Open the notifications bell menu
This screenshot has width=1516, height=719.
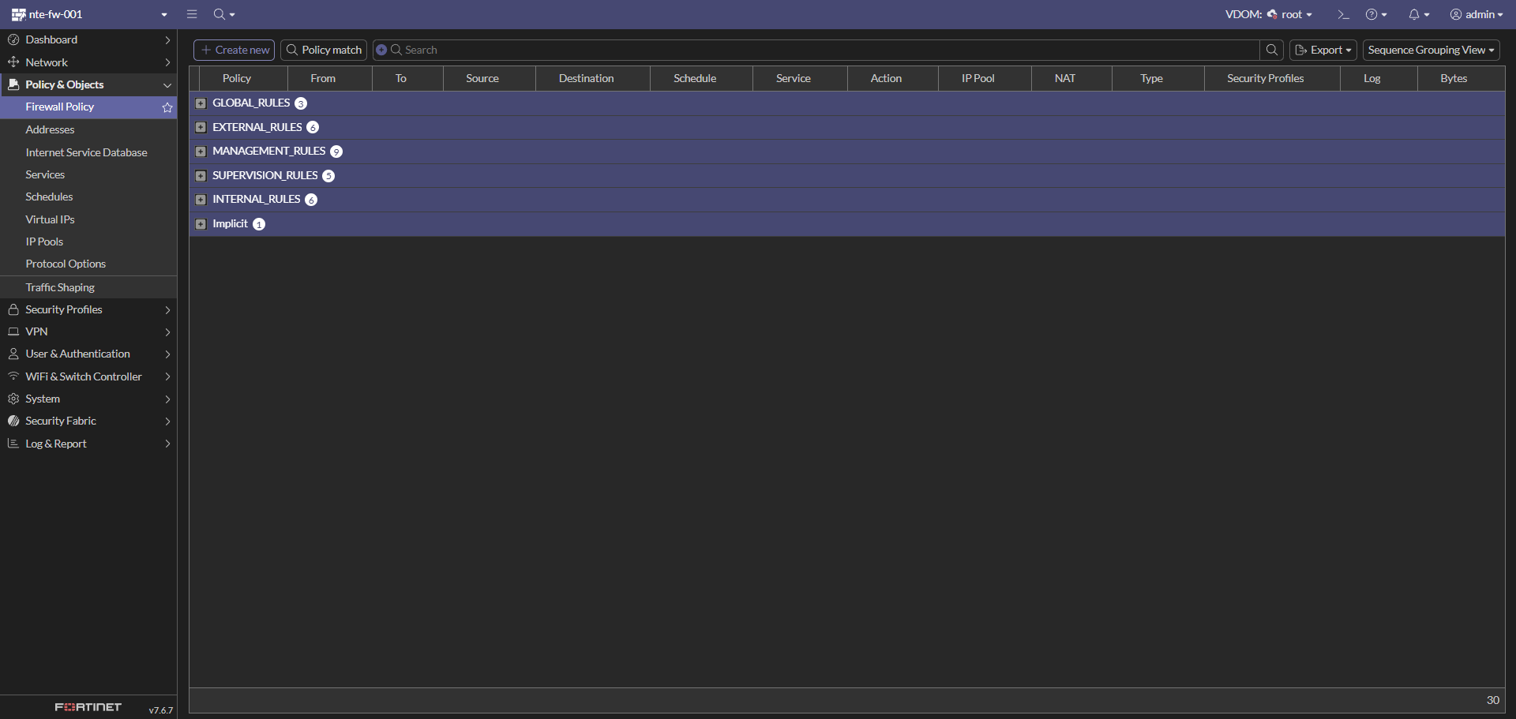tap(1419, 14)
